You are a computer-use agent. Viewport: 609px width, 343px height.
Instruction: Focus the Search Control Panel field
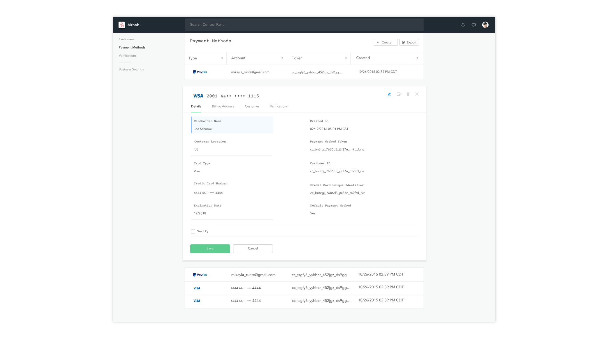[304, 25]
